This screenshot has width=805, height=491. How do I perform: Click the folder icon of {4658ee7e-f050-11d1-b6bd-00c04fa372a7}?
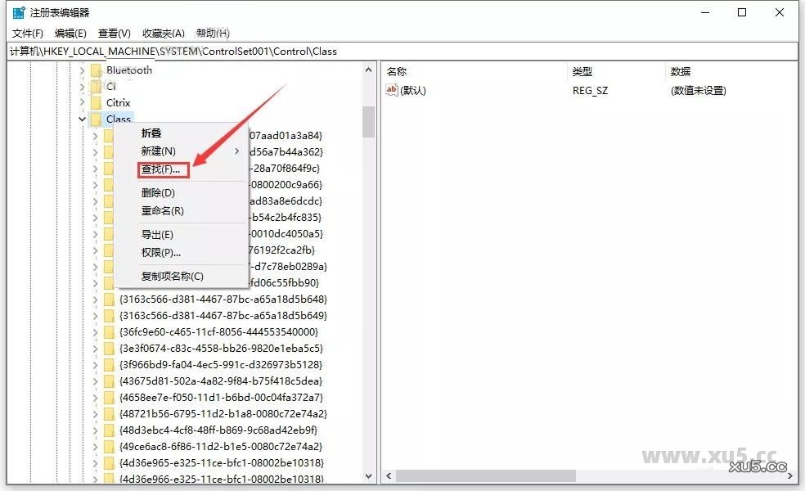[x=110, y=397]
